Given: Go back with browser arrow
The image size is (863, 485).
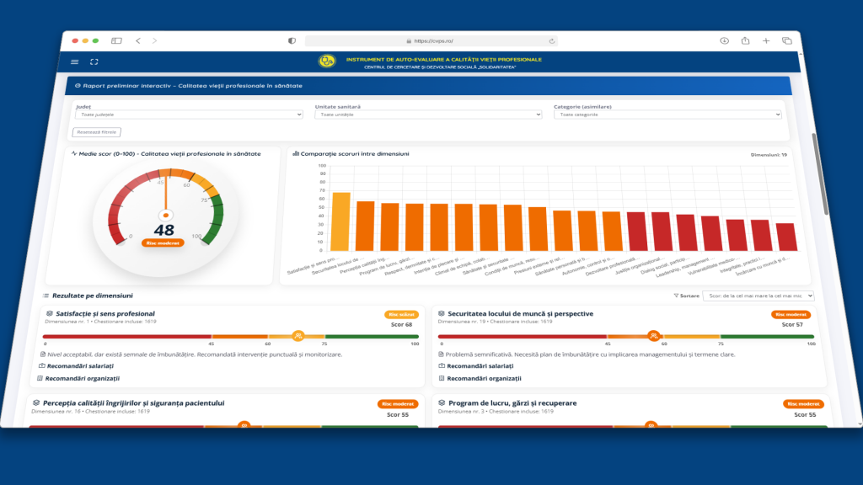Looking at the screenshot, I should [x=138, y=40].
